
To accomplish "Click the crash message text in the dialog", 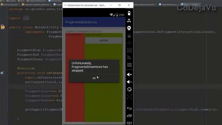I will click(x=90, y=67).
